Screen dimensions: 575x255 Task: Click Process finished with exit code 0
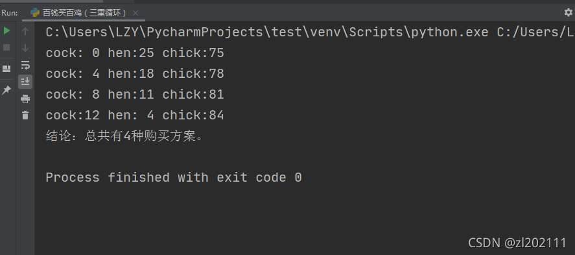pos(174,178)
